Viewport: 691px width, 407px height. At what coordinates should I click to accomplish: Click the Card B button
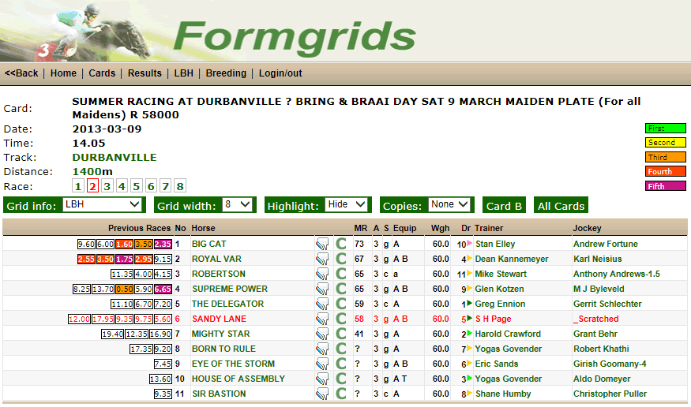click(504, 206)
